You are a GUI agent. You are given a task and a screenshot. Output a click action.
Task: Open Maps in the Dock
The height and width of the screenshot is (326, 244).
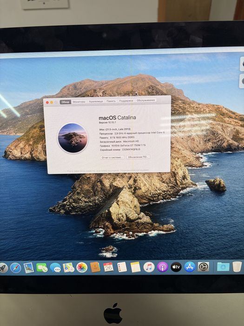click(x=68, y=267)
